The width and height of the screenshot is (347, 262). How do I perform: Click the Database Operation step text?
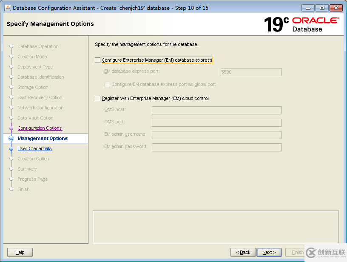tap(38, 46)
